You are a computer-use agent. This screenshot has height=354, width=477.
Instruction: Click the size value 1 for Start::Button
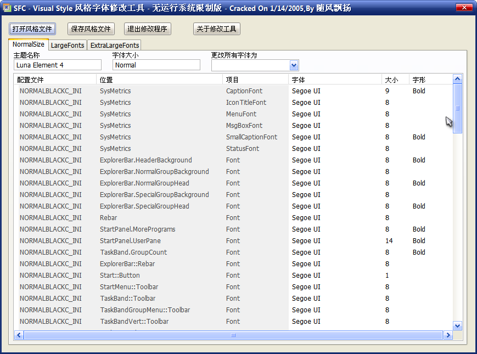(x=387, y=276)
